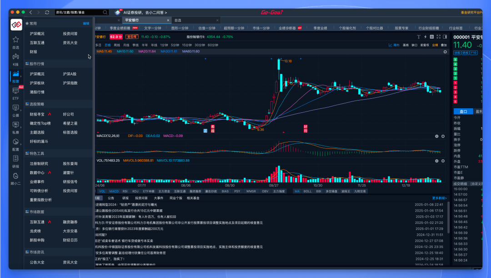This screenshot has height=278, width=491.
Task: Toggle the VOL indicator button
Action: click(102, 191)
